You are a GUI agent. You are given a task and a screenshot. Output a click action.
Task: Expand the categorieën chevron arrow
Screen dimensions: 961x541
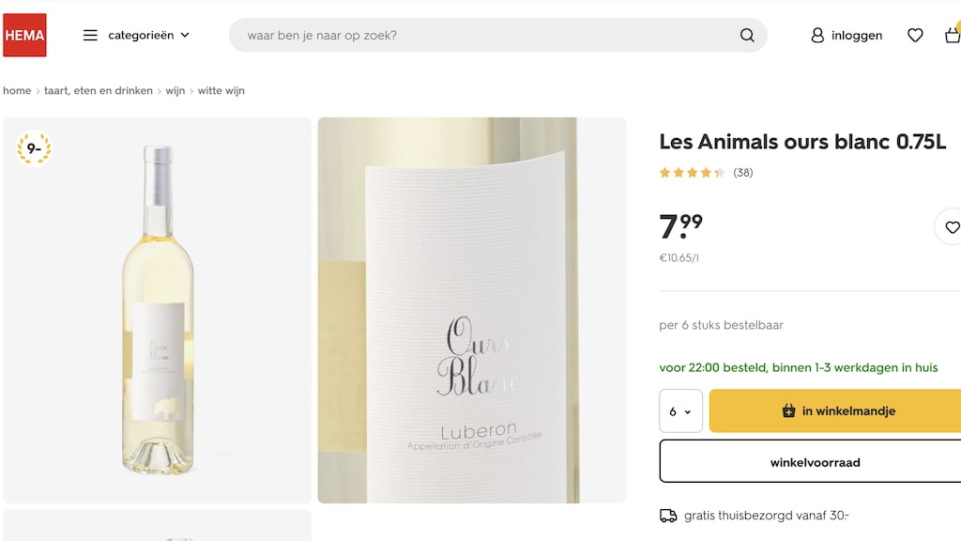pyautogui.click(x=185, y=35)
